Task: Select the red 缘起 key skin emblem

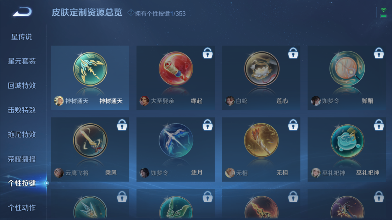Action: [x=176, y=69]
